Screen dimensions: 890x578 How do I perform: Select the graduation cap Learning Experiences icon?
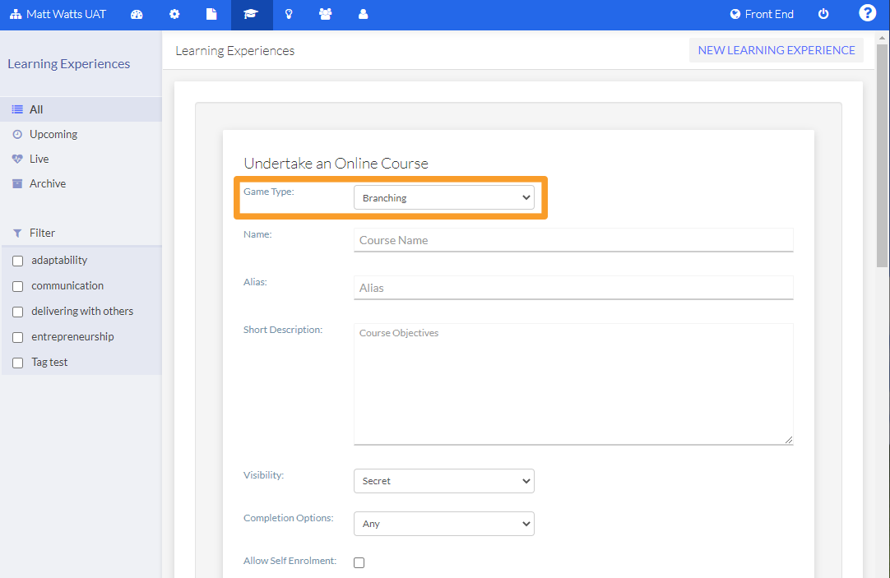click(251, 14)
